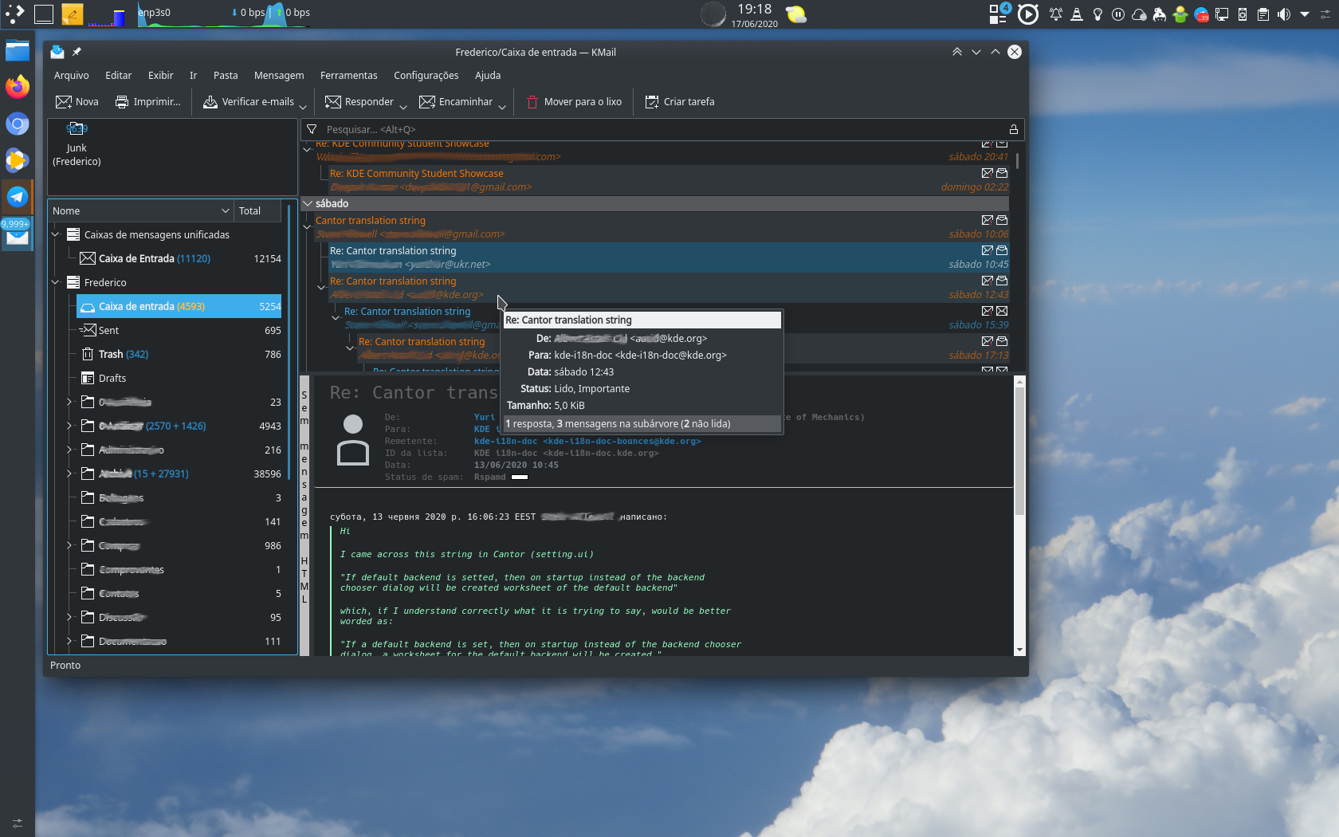Collapse 'Caixas de mensagens unificadas' node

(x=56, y=234)
